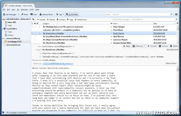Open the Followup dropdown arrow
Screen dimensions: 181x116
[145, 46]
